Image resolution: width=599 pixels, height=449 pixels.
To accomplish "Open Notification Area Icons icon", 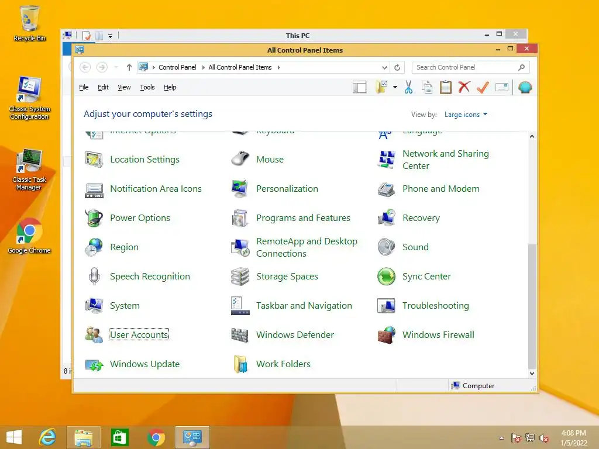I will tap(94, 190).
